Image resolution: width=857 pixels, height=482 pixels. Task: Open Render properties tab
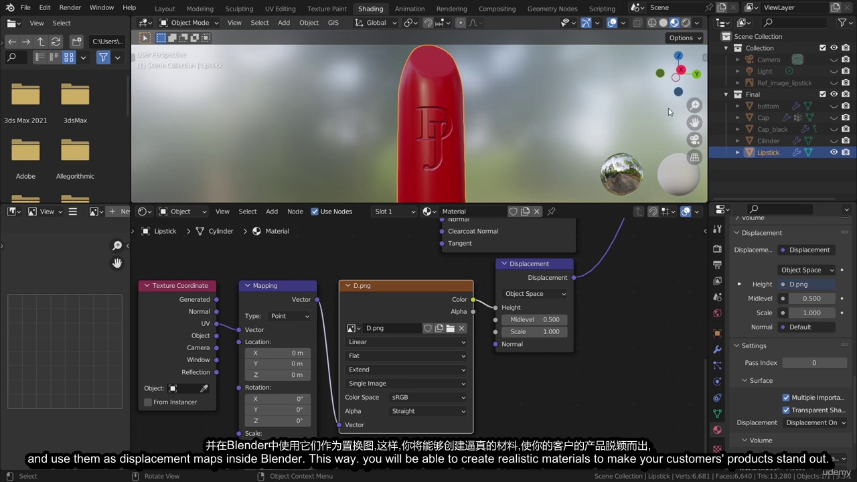(717, 248)
